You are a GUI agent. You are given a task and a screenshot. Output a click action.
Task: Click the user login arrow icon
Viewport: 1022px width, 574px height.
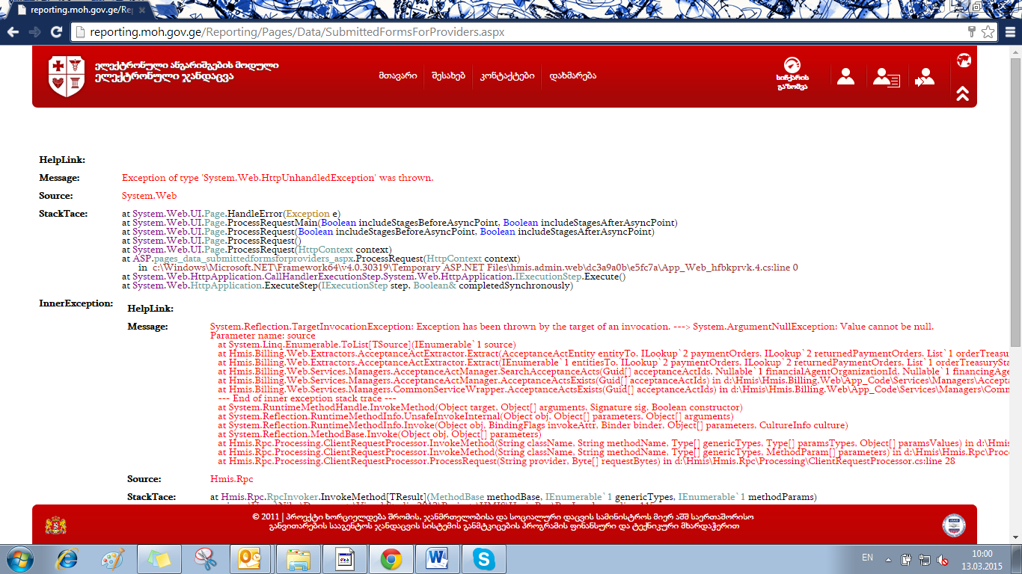tap(925, 77)
